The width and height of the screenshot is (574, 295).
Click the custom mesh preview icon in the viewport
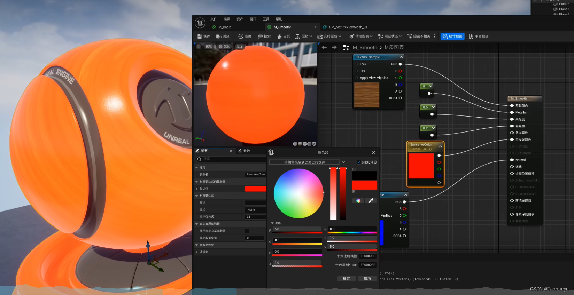tap(314, 144)
